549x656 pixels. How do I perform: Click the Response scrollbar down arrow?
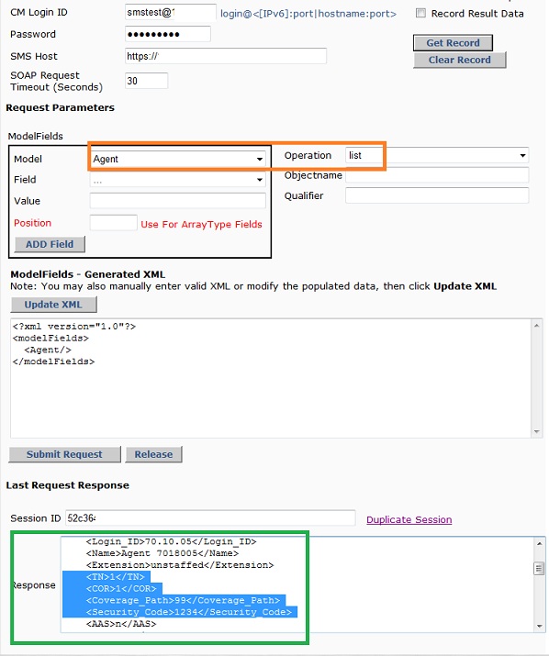tap(540, 626)
